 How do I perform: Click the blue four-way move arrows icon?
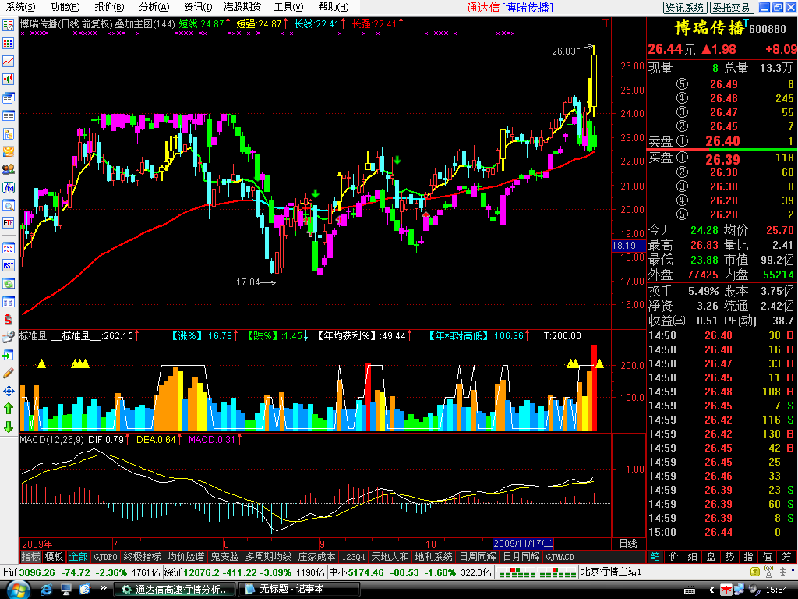(x=8, y=392)
